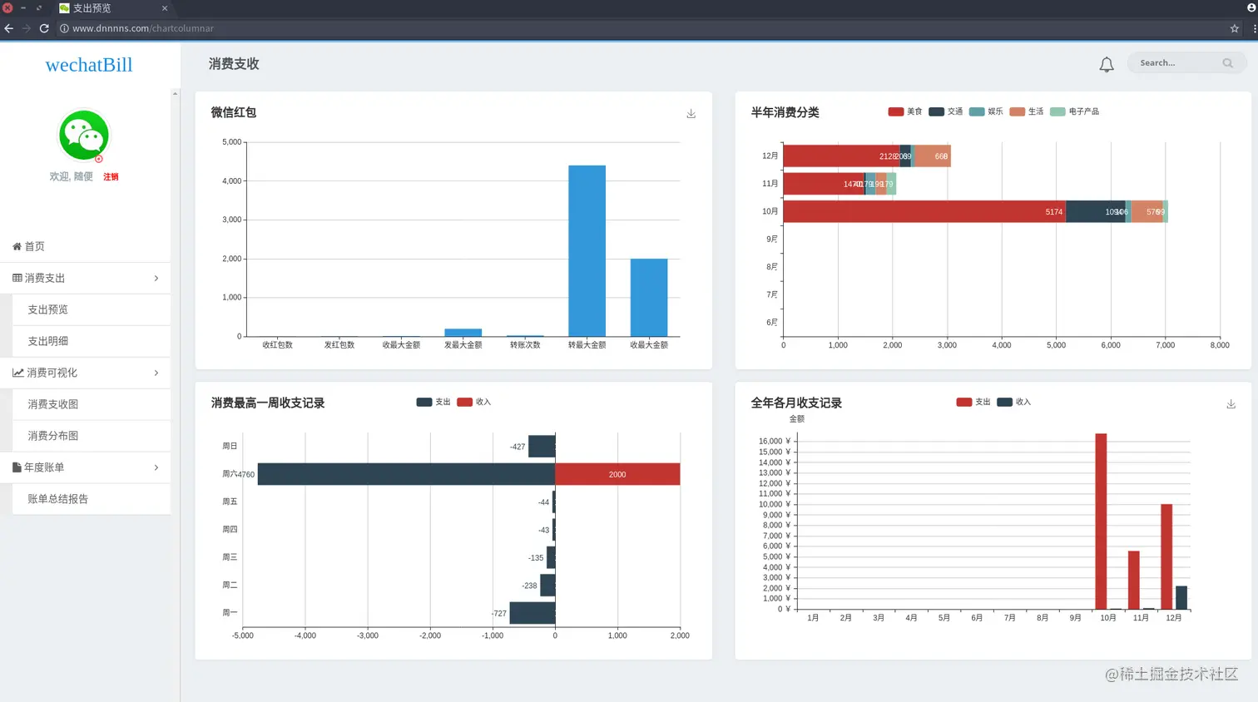Click the 周一 expense bar -727
This screenshot has height=702, width=1258.
[x=532, y=613]
